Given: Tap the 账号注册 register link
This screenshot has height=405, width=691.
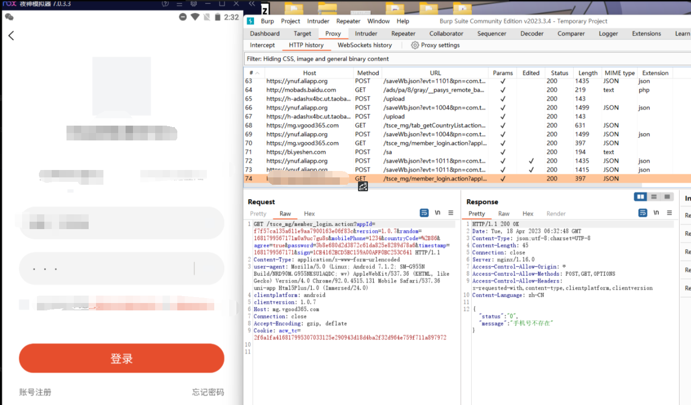Looking at the screenshot, I should click(x=35, y=392).
